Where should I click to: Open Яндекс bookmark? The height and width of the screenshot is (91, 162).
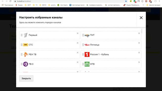point(19,5)
